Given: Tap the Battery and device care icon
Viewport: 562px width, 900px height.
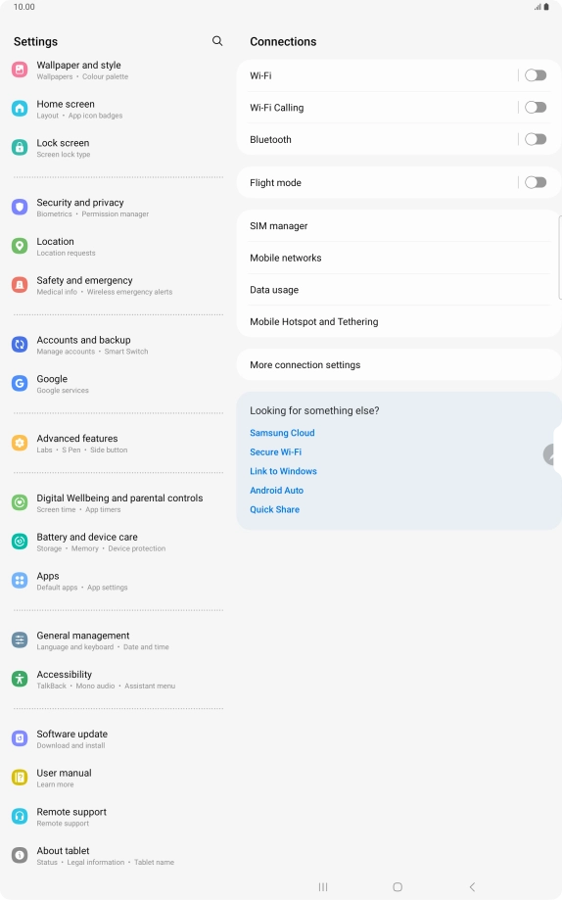Looking at the screenshot, I should tap(20, 542).
